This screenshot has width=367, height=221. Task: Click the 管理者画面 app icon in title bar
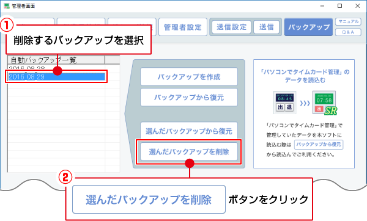(7, 6)
